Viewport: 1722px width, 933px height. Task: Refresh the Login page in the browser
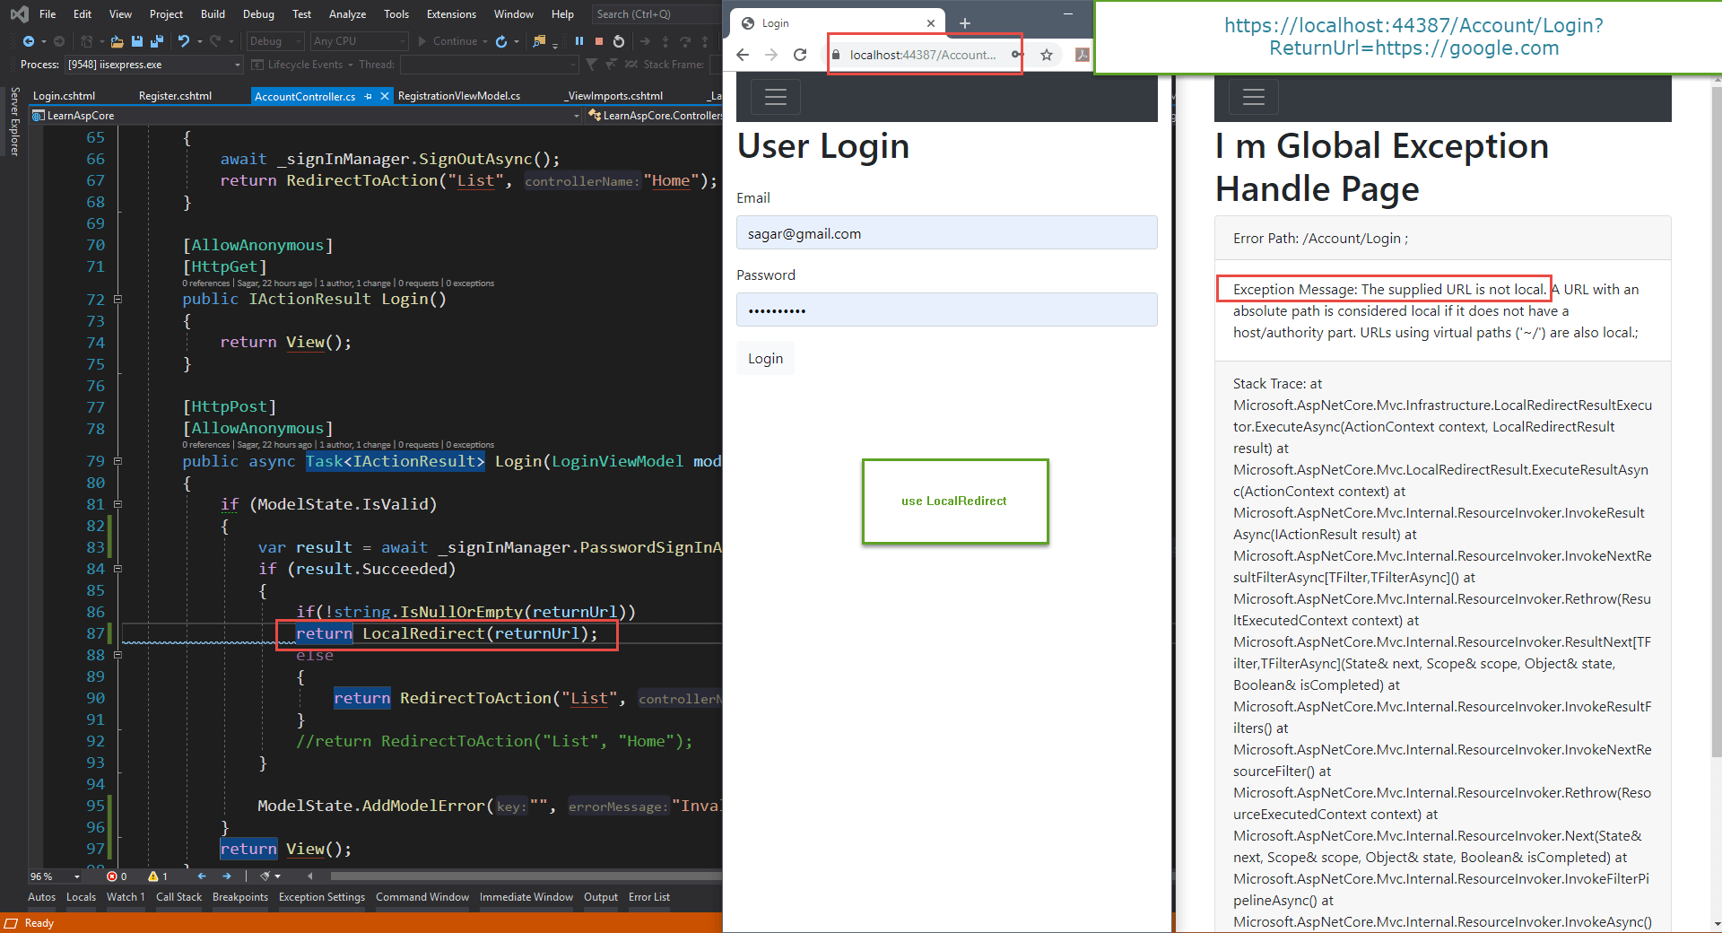click(800, 55)
